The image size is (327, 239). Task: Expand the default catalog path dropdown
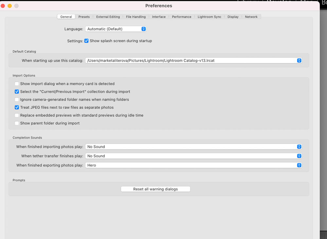[x=193, y=60]
